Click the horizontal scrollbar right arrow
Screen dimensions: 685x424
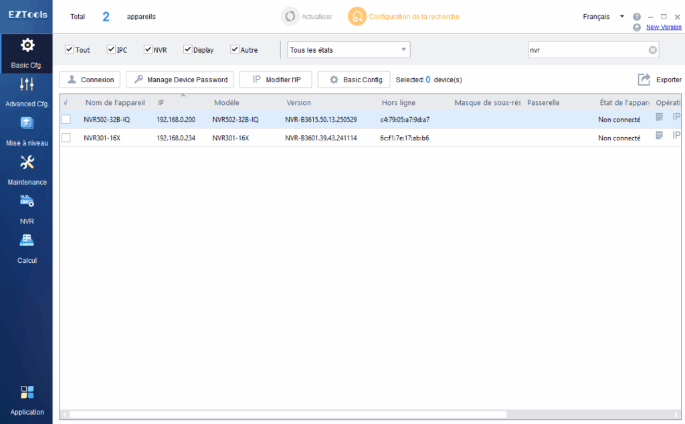point(677,415)
